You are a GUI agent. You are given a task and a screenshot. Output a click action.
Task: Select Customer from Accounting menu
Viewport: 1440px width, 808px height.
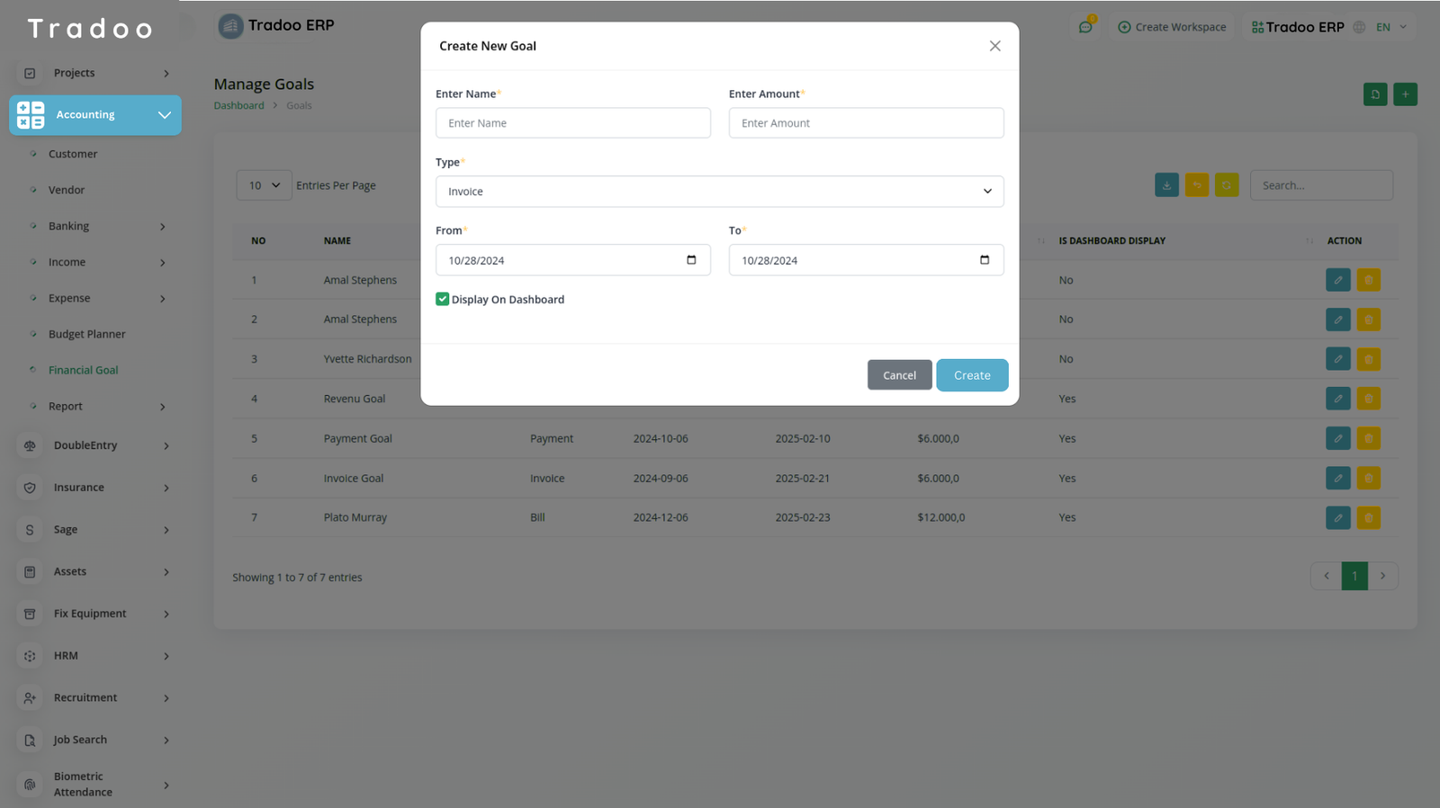click(73, 155)
